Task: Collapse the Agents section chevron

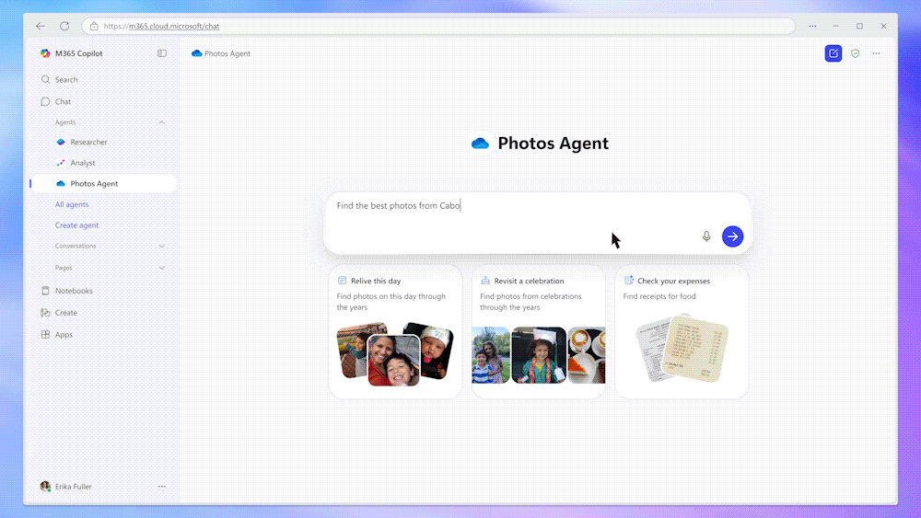Action: point(162,122)
